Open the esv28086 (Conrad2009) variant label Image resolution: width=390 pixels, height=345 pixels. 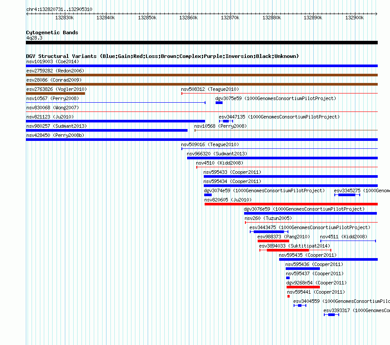click(54, 80)
